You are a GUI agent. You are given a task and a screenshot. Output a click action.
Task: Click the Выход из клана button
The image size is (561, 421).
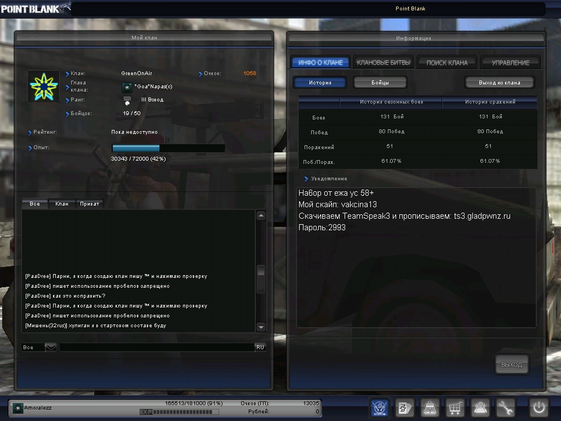pyautogui.click(x=499, y=83)
